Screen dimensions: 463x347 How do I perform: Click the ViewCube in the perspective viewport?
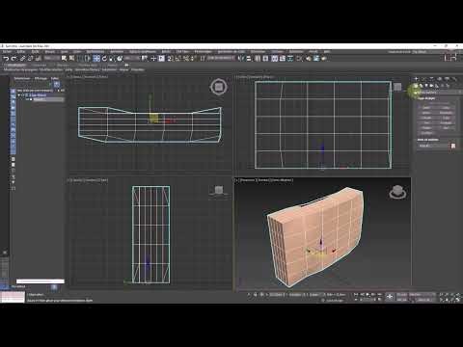397,192
